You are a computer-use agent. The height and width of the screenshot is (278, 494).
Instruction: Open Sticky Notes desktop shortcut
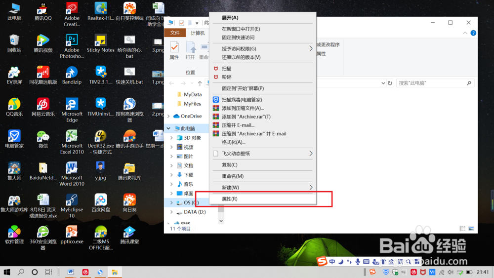(100, 43)
